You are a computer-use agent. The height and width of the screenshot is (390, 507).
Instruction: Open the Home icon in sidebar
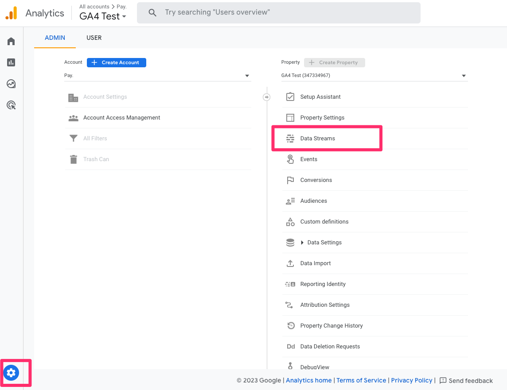[11, 41]
